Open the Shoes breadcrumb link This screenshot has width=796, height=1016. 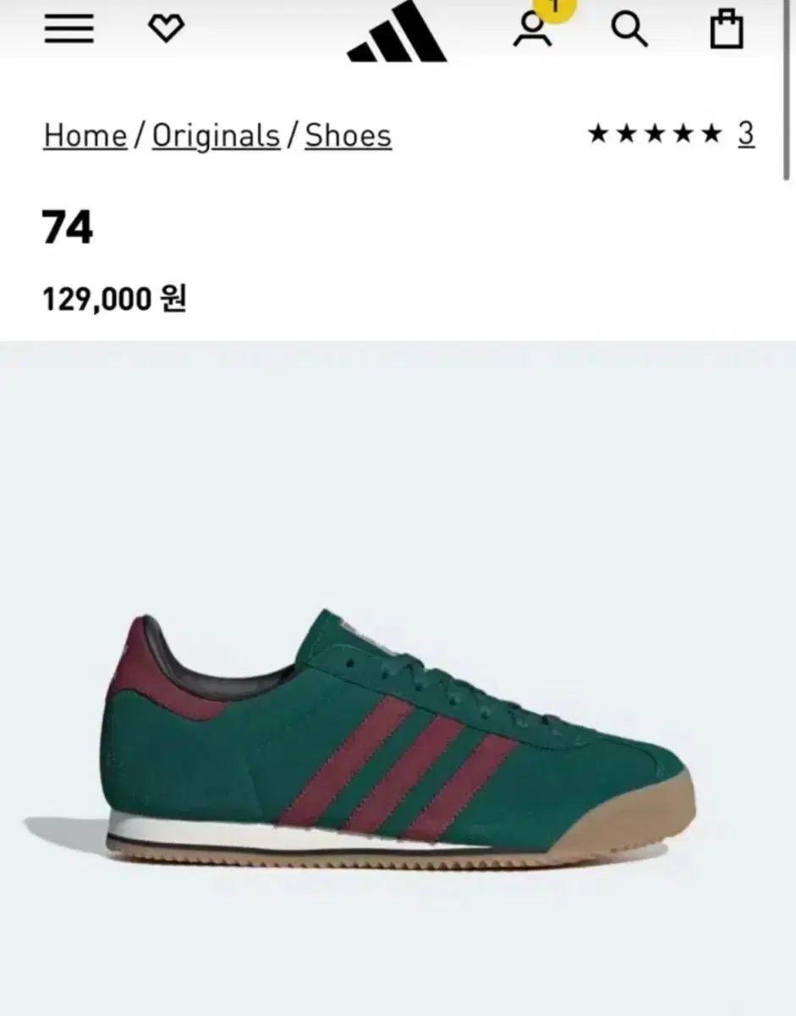click(x=349, y=136)
